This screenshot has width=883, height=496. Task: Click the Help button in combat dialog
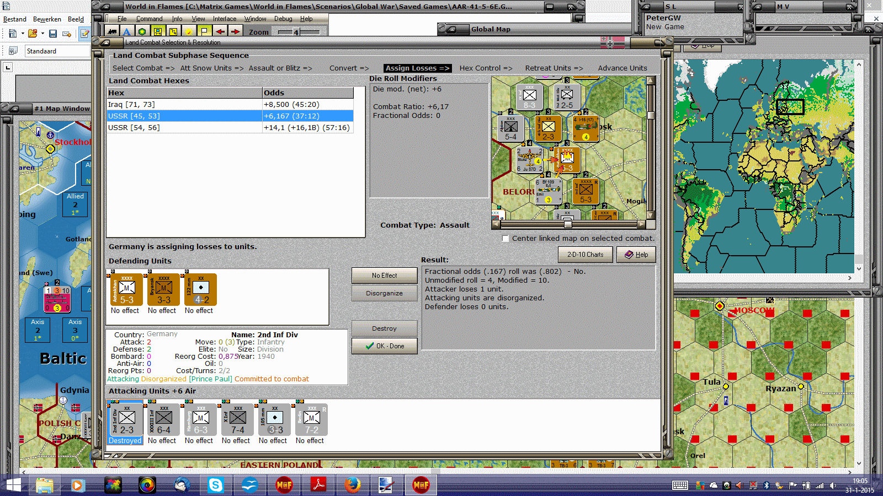point(636,255)
